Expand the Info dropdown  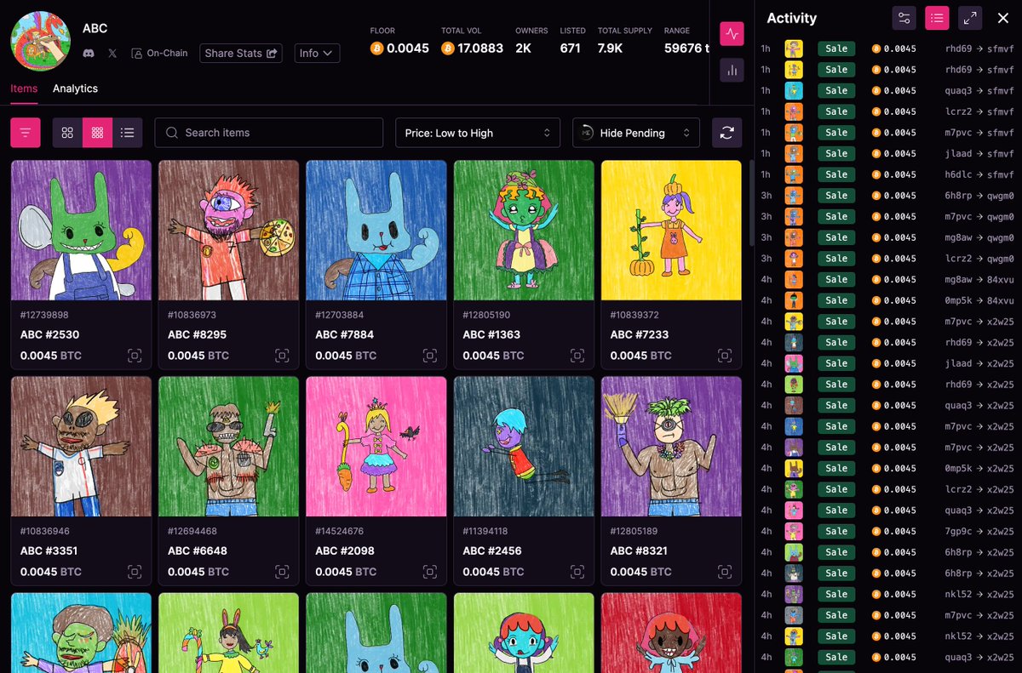317,53
